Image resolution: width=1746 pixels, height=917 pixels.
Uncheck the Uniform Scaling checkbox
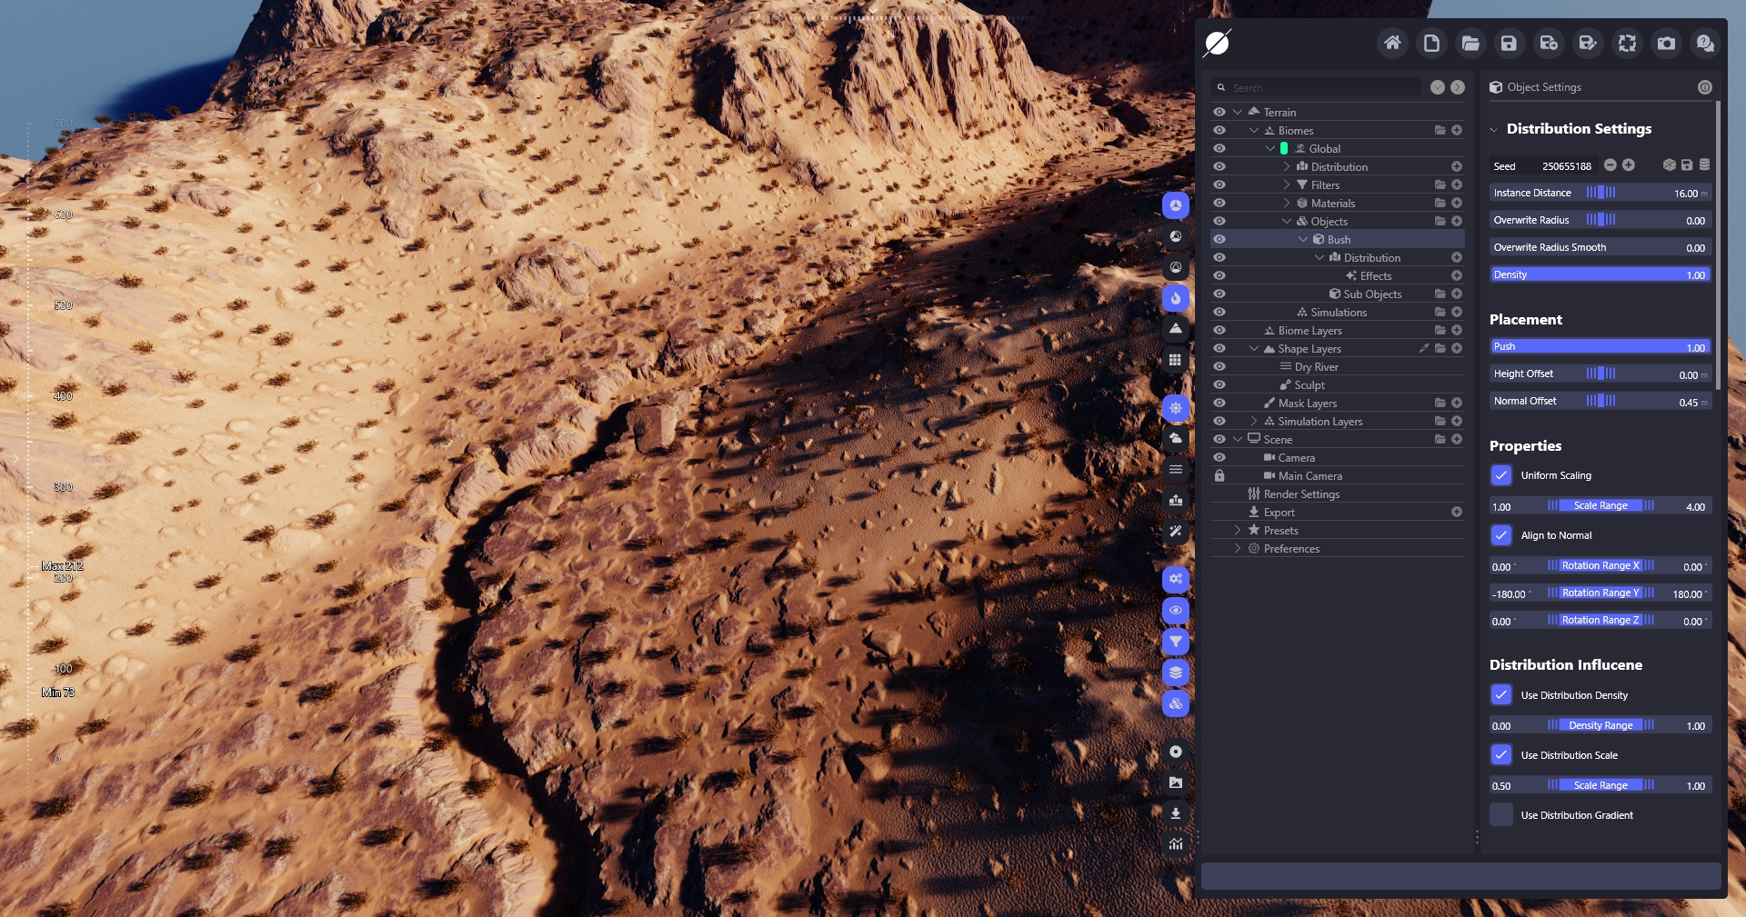tap(1501, 475)
